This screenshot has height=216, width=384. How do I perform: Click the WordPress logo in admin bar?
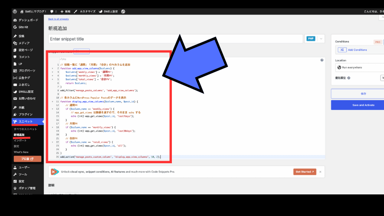tap(15, 12)
